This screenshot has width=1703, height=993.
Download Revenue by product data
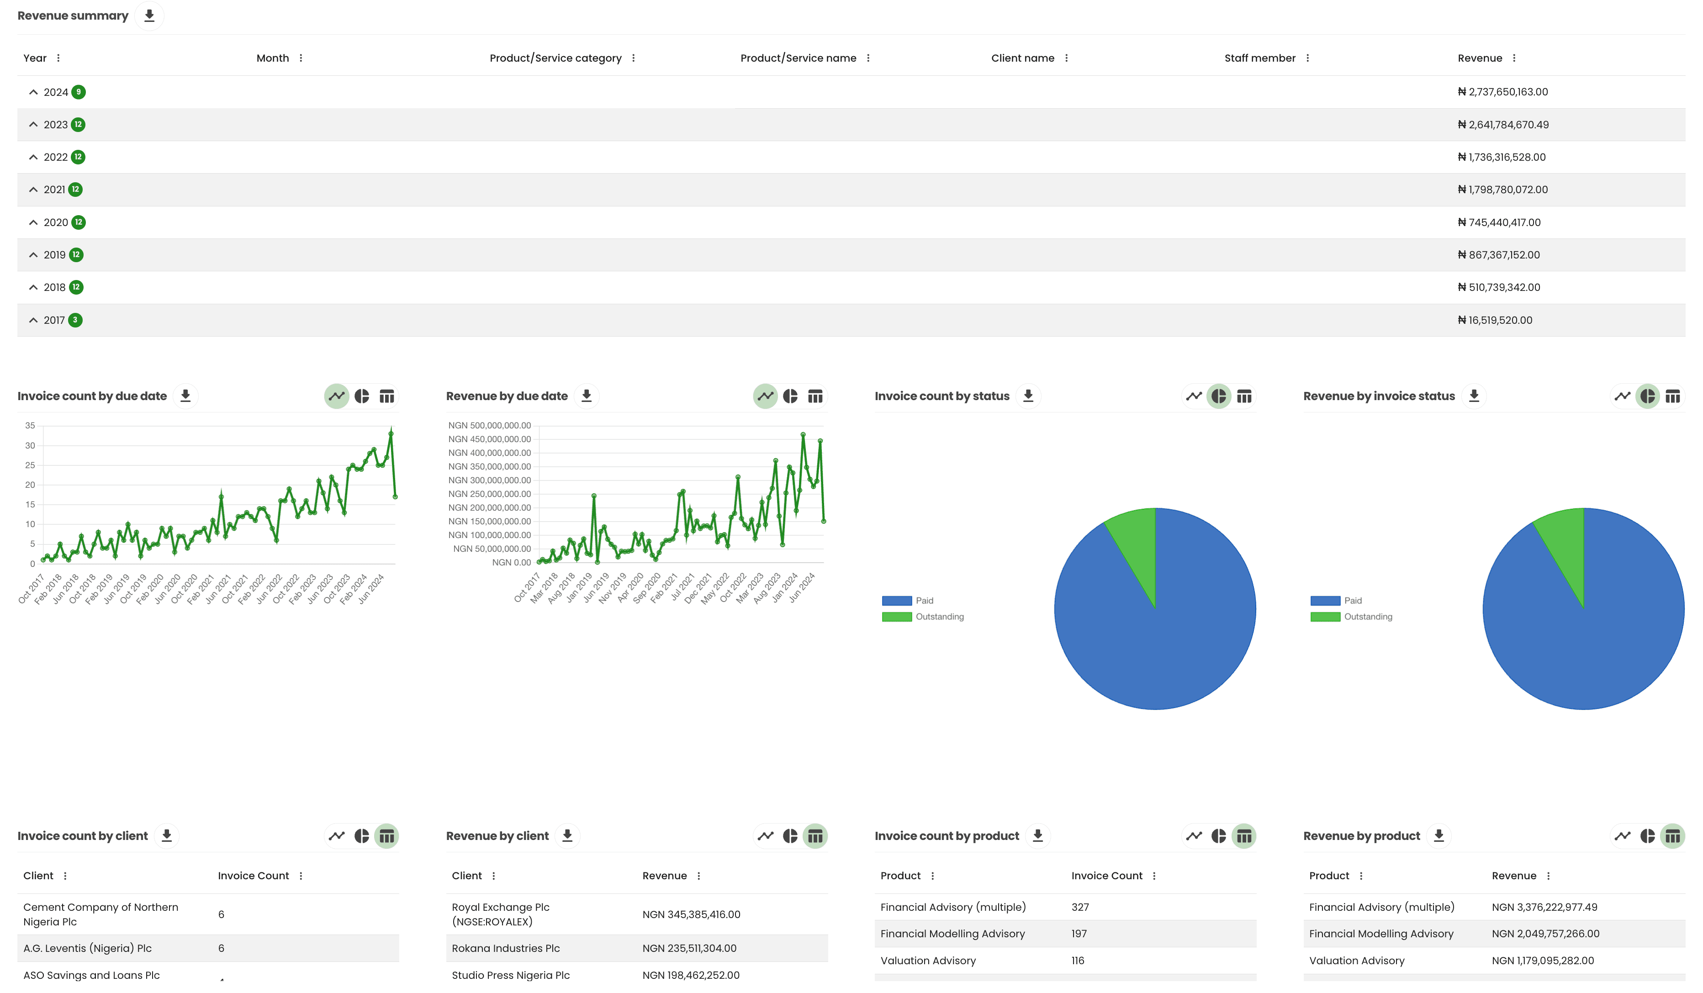pyautogui.click(x=1439, y=835)
